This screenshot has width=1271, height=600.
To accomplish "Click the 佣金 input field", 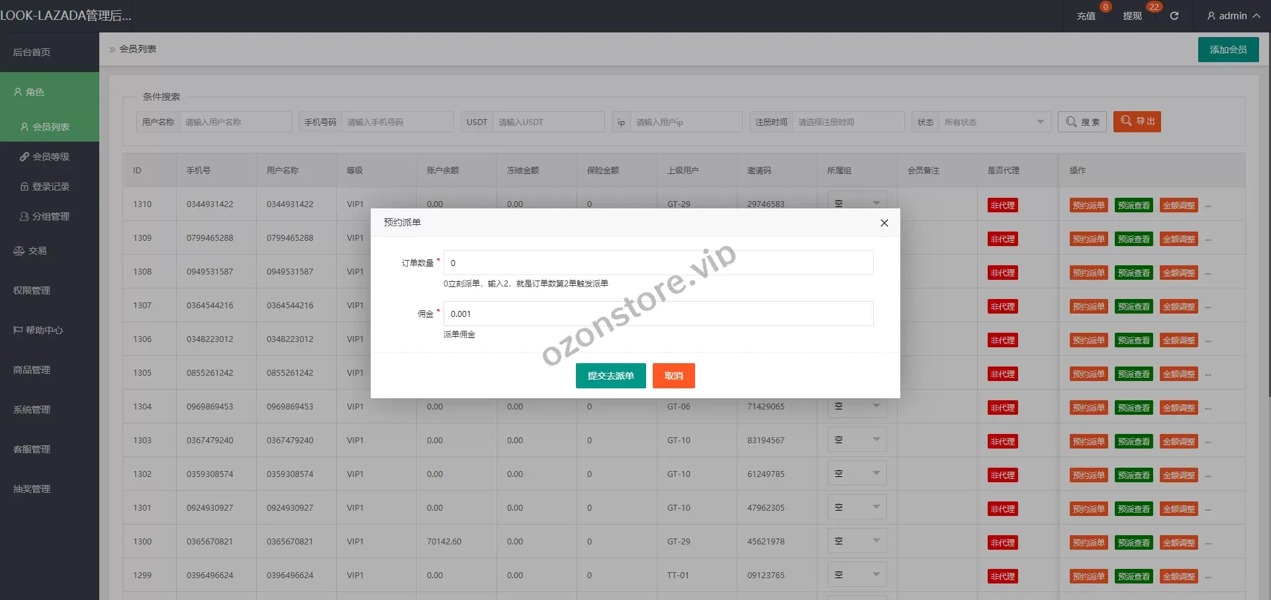I will point(658,314).
